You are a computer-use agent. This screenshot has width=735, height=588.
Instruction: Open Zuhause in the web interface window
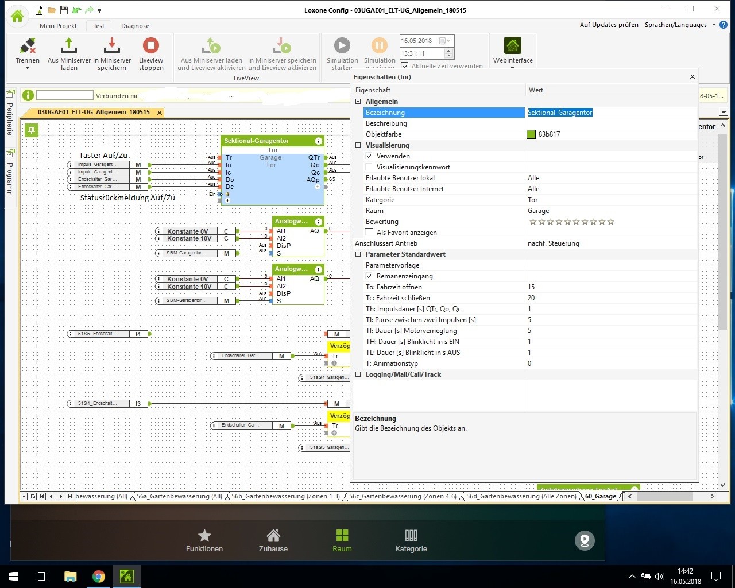[273, 540]
